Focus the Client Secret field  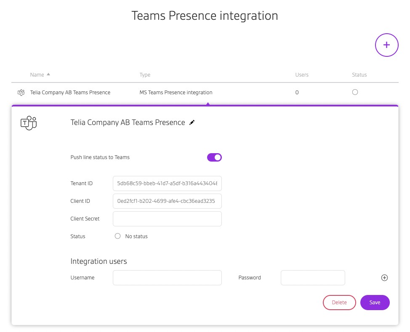point(168,219)
